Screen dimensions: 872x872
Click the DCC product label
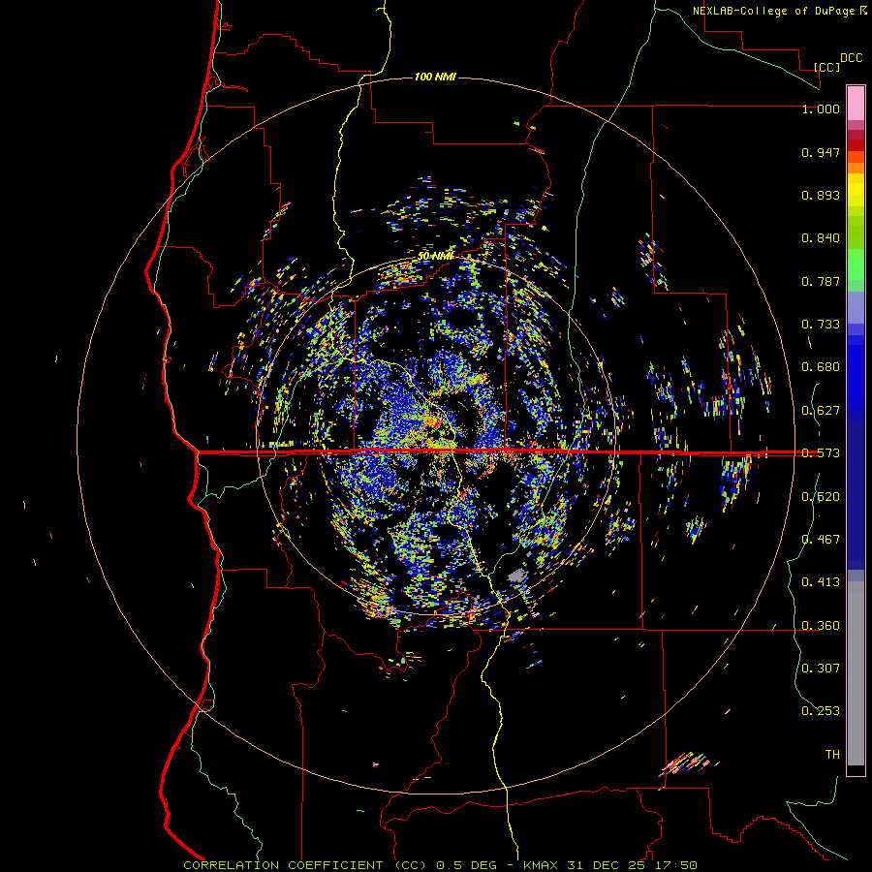(x=852, y=58)
